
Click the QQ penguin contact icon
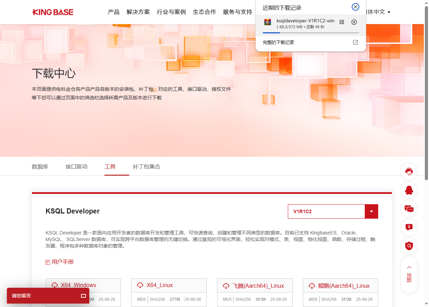[x=409, y=190]
